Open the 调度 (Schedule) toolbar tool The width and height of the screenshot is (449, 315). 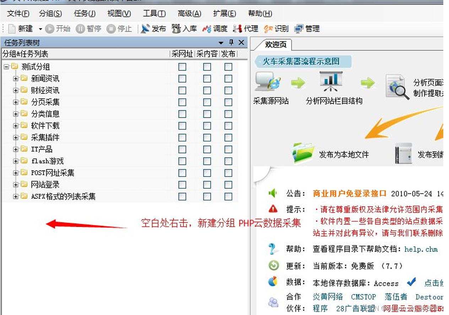pyautogui.click(x=215, y=29)
